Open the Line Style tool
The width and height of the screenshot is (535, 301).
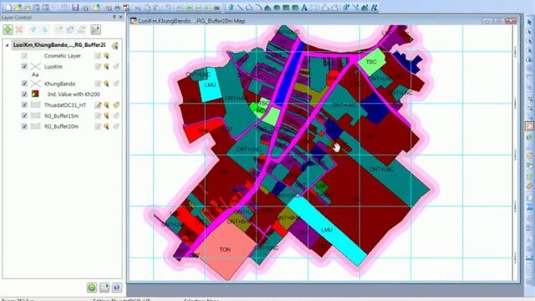[355, 8]
